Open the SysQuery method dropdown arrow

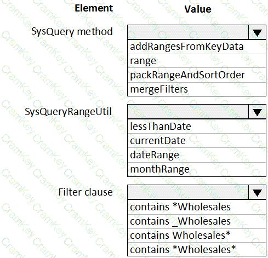tap(257, 32)
